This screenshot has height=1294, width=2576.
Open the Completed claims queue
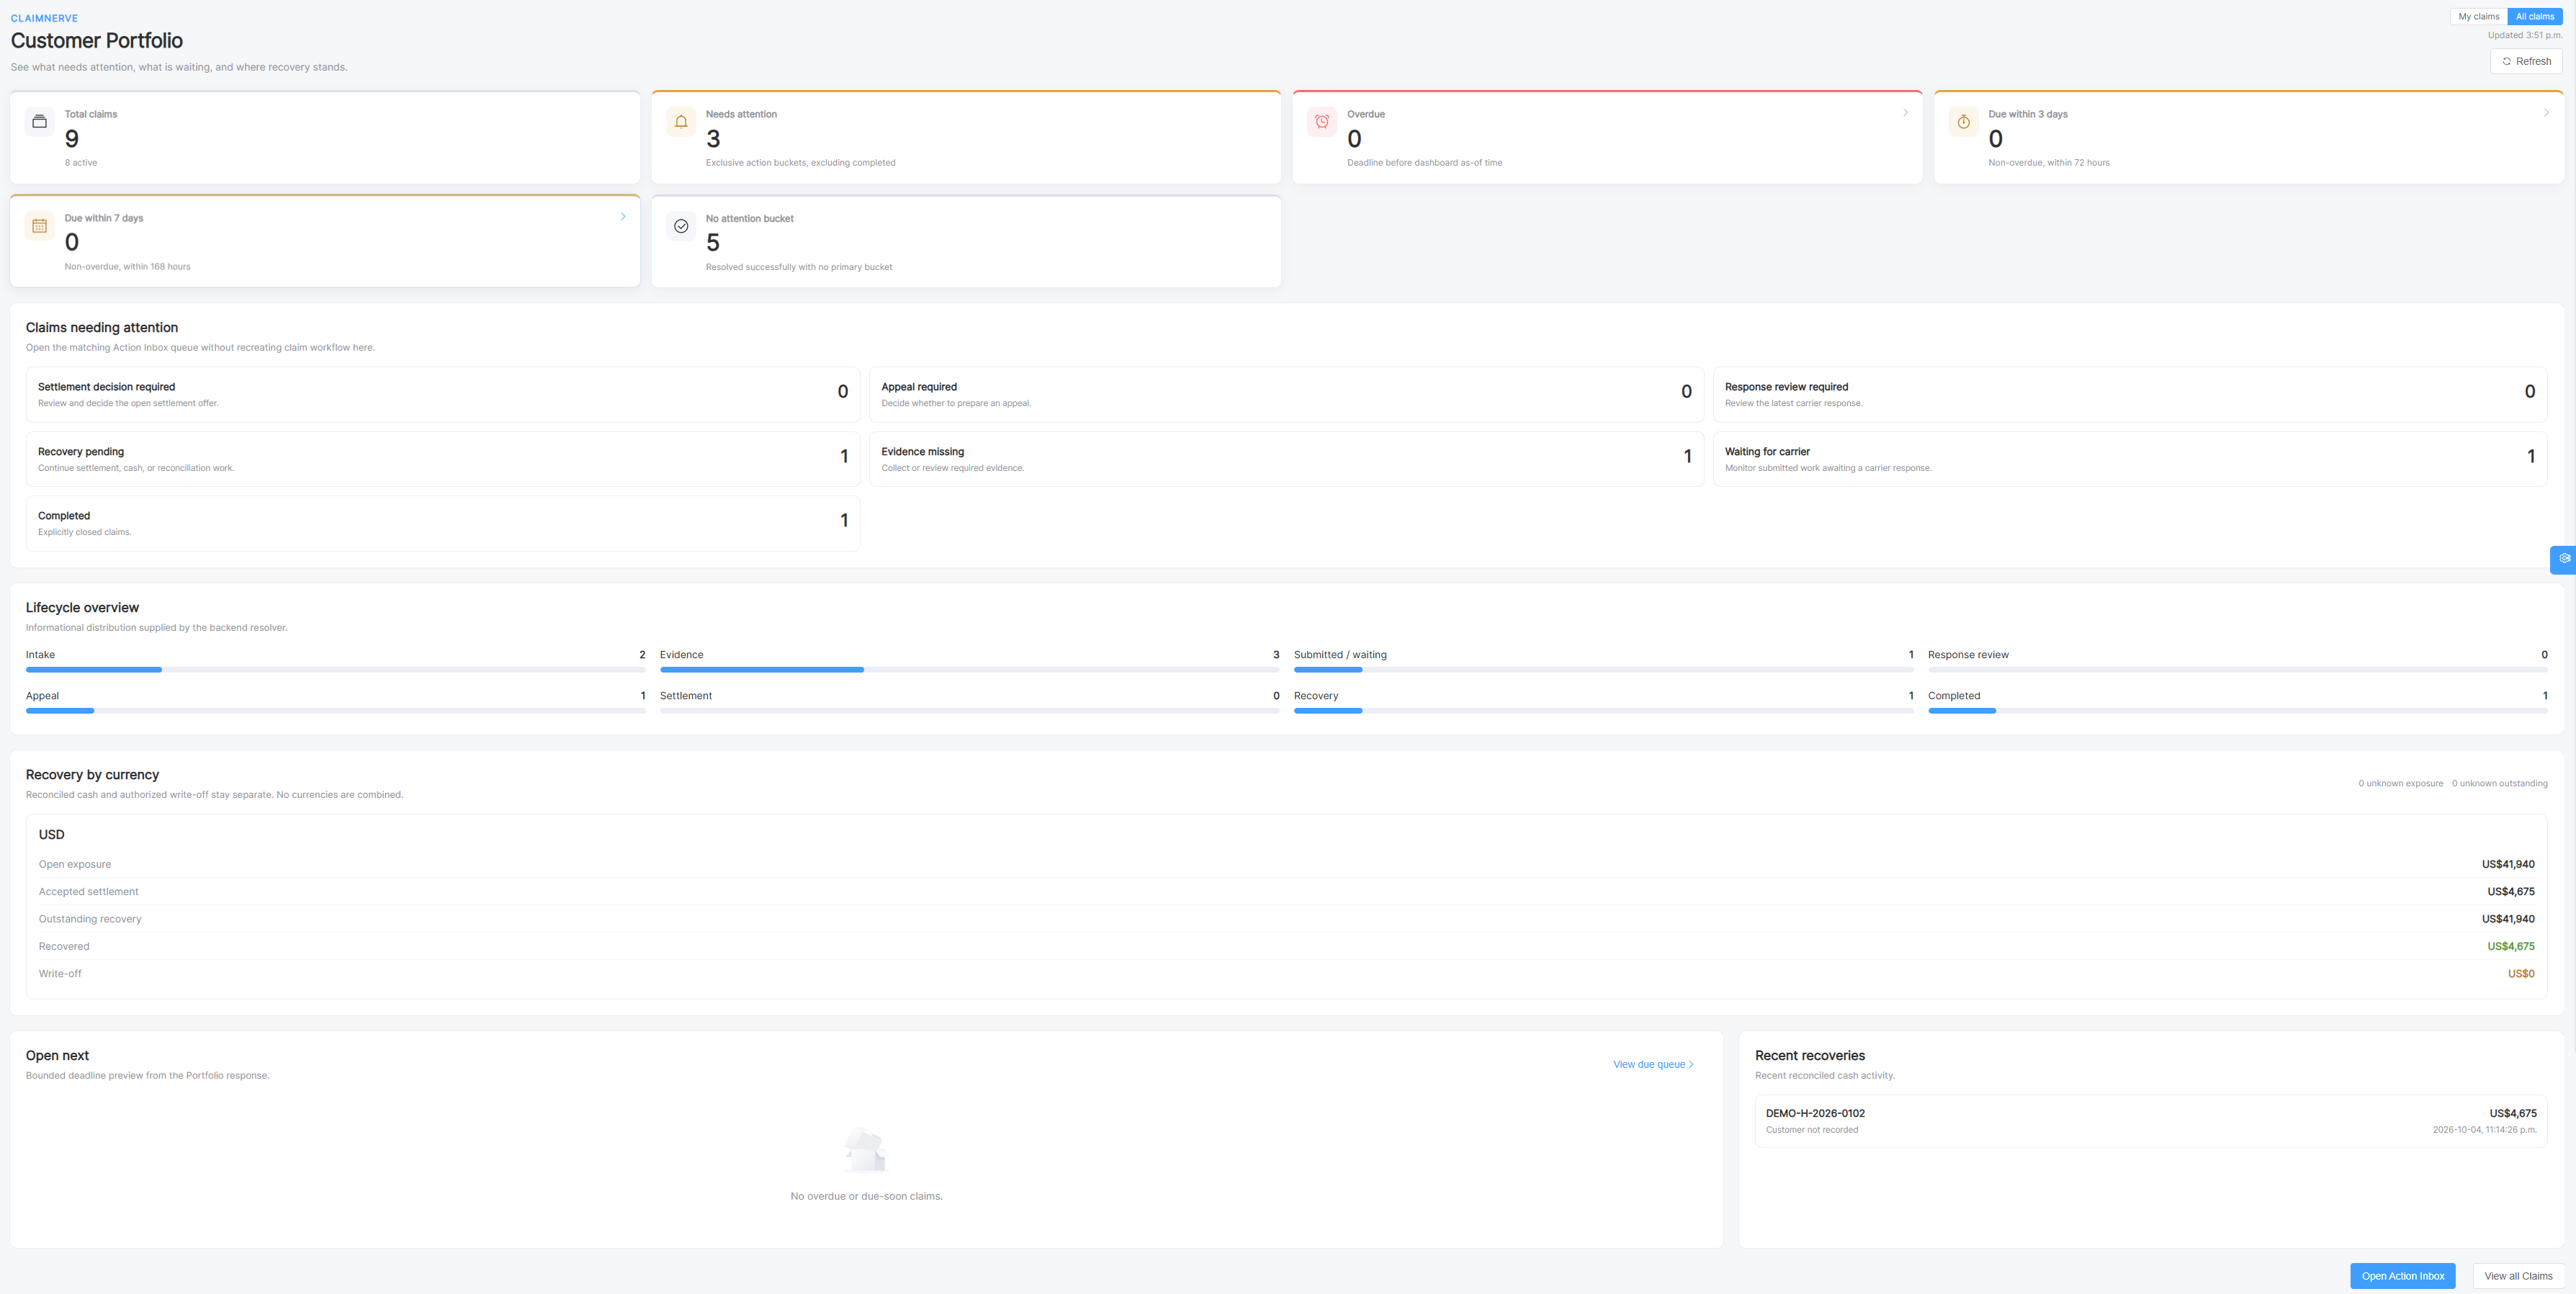[x=443, y=523]
